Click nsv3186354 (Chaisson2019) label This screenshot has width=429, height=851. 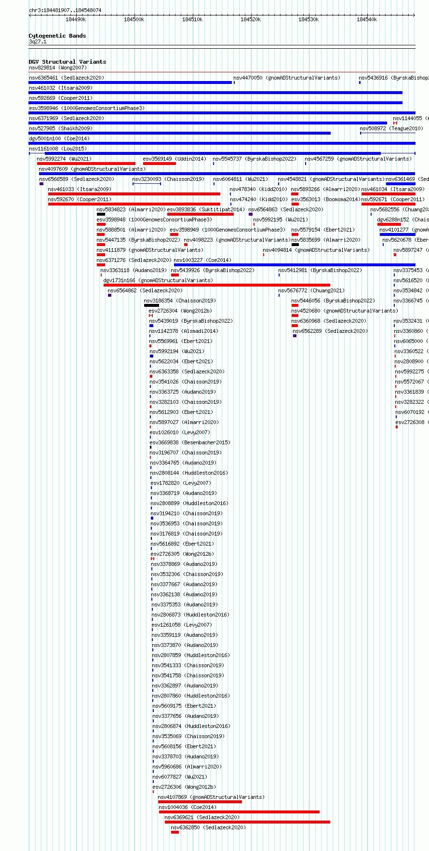[x=180, y=301]
